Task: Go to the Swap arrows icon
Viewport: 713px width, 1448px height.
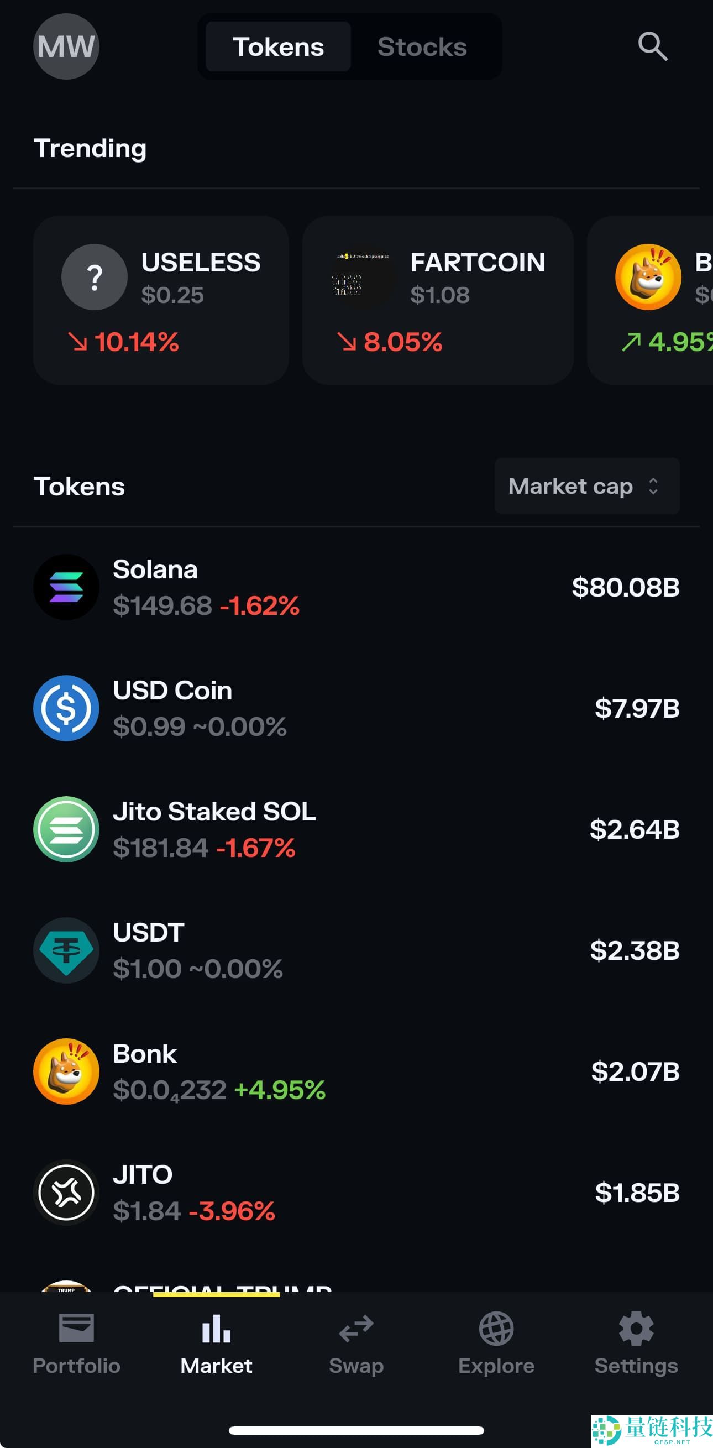Action: [356, 1328]
